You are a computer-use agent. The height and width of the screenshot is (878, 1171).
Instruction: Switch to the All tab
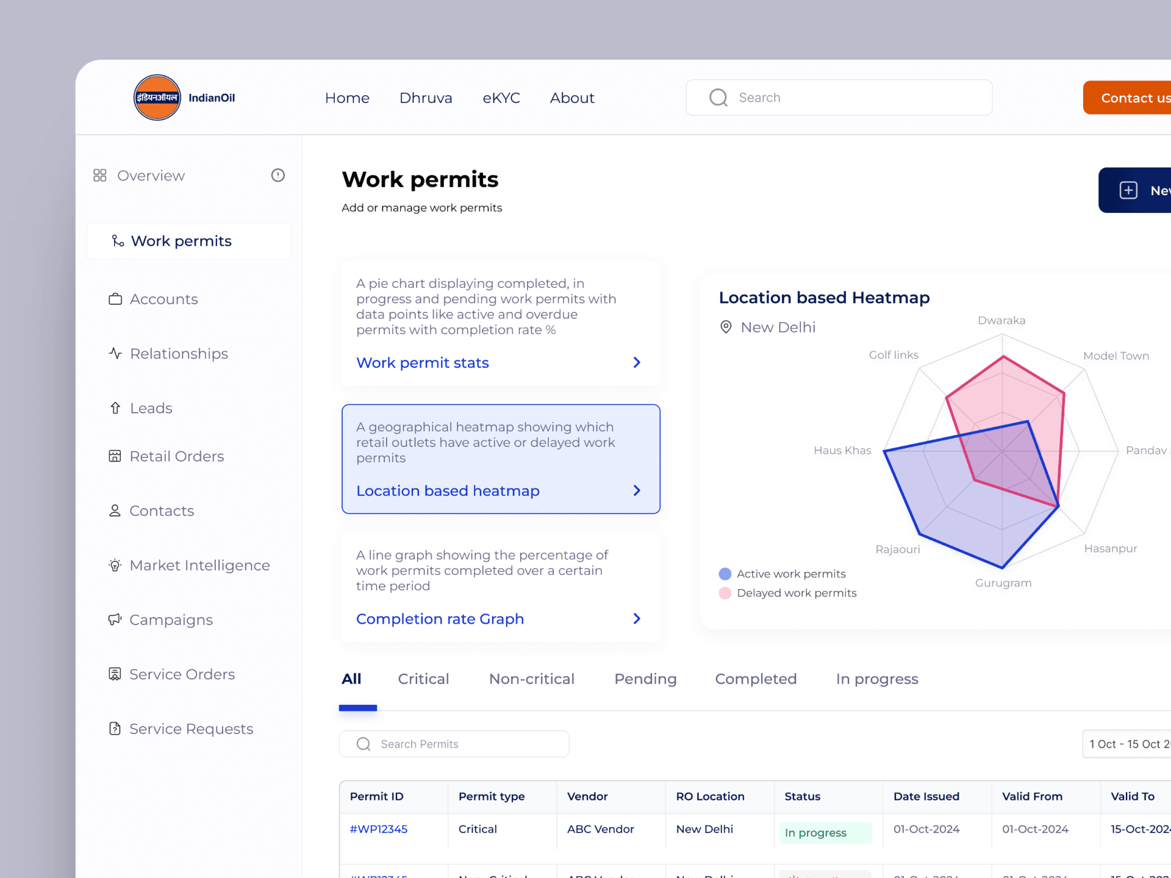click(351, 679)
